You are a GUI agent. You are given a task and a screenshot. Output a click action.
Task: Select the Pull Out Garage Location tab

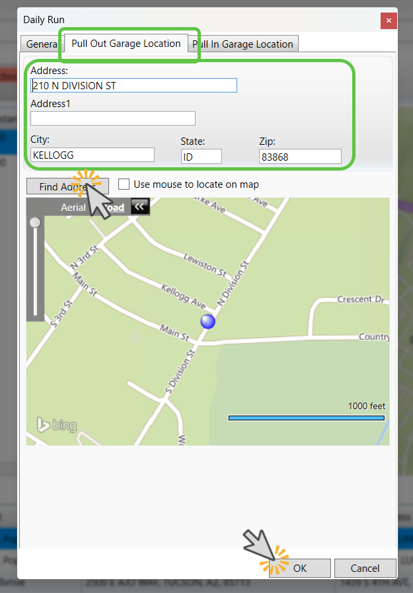[x=126, y=44]
